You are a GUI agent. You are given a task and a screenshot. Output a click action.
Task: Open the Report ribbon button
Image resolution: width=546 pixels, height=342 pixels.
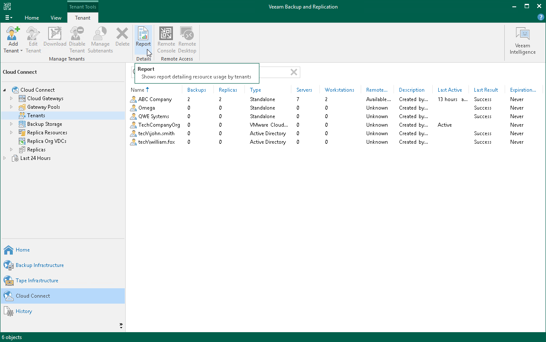click(143, 37)
